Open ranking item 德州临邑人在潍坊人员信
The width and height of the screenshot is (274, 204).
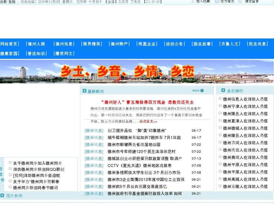(245, 99)
